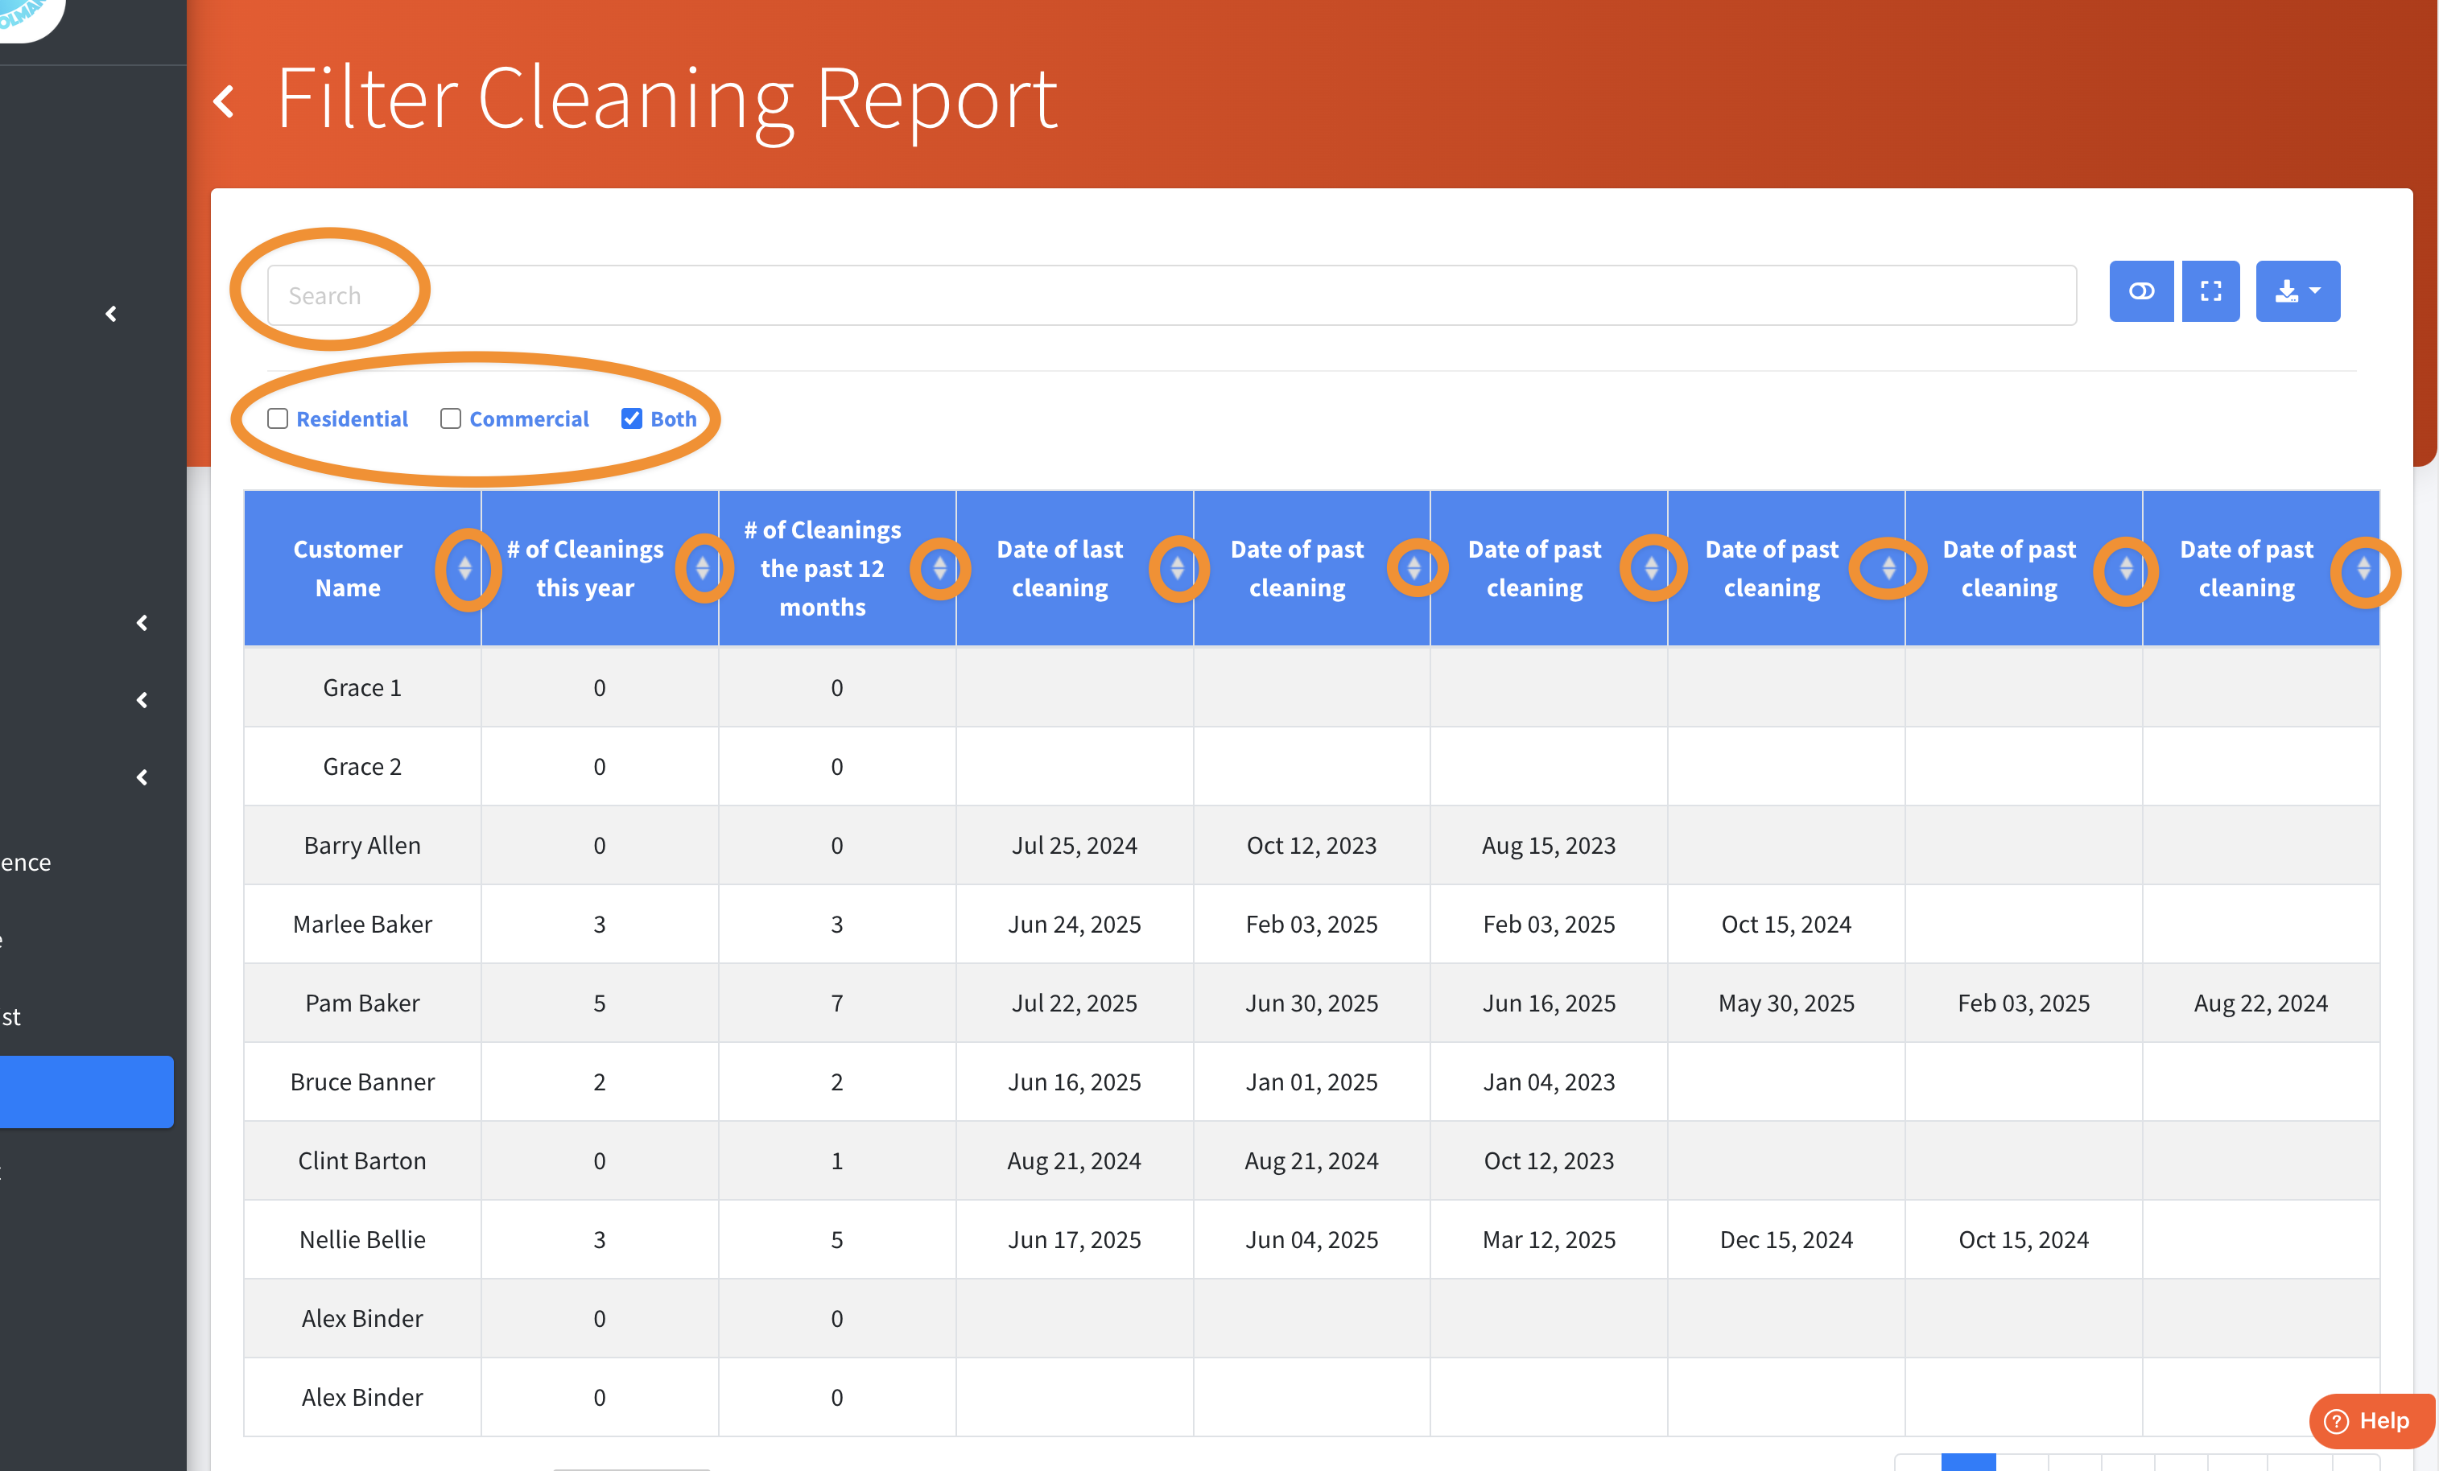Uncheck the Both checkbox
This screenshot has width=2439, height=1471.
pos(632,418)
